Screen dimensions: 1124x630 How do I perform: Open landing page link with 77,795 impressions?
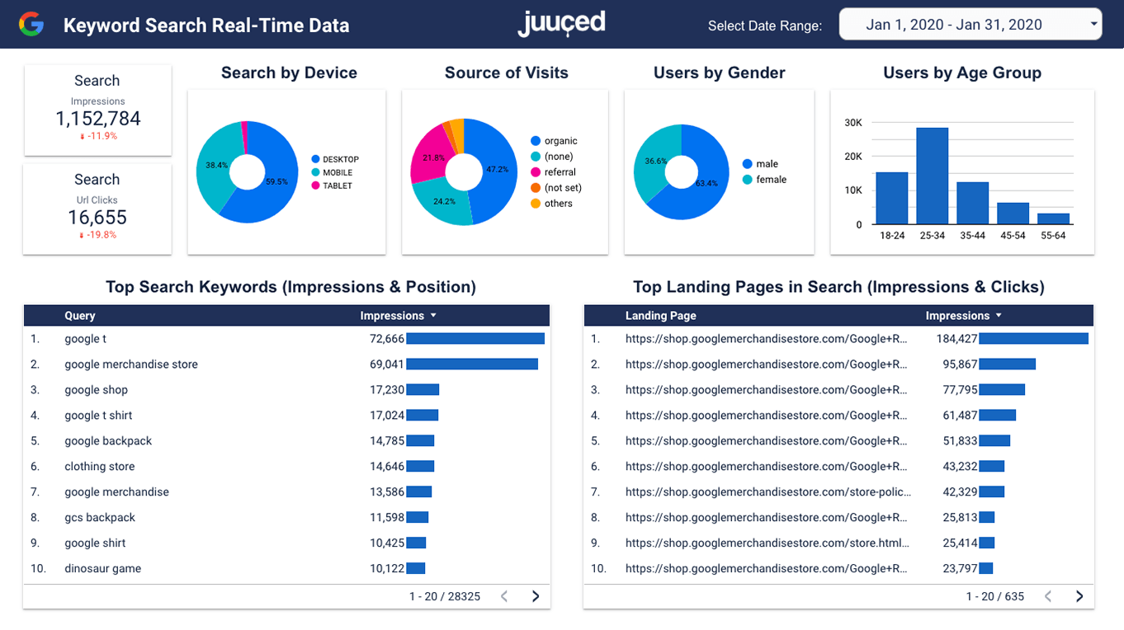tap(767, 390)
